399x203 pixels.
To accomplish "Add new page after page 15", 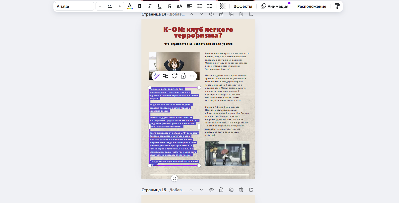I will [x=251, y=190].
